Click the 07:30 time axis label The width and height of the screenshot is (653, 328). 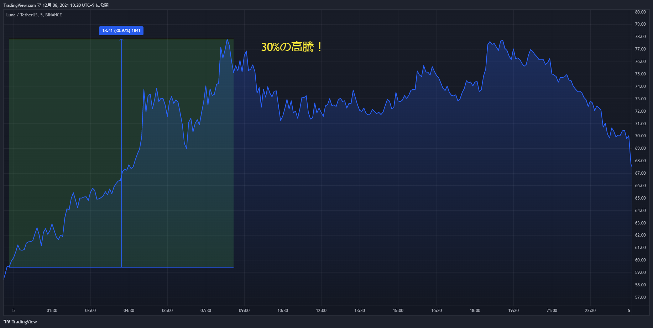coord(206,311)
